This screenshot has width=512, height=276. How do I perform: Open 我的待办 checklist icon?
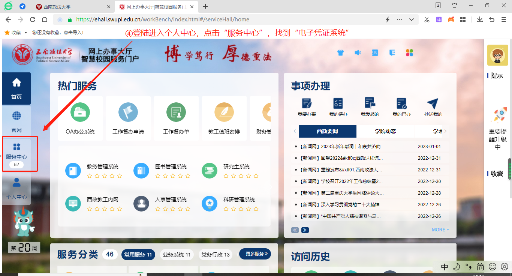coord(338,103)
